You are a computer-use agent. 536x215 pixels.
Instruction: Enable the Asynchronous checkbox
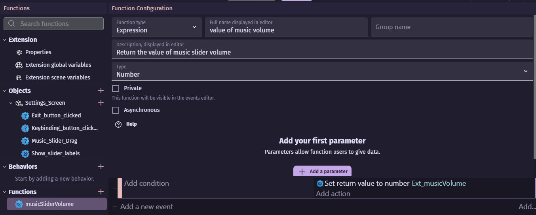click(x=116, y=110)
